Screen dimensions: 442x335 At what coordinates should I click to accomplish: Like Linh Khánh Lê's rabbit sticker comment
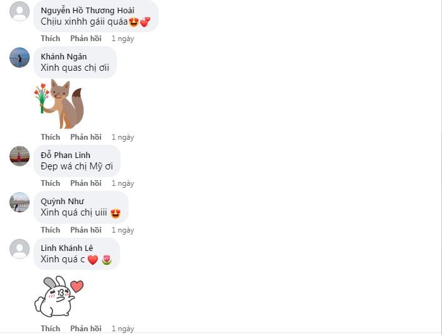(x=51, y=329)
